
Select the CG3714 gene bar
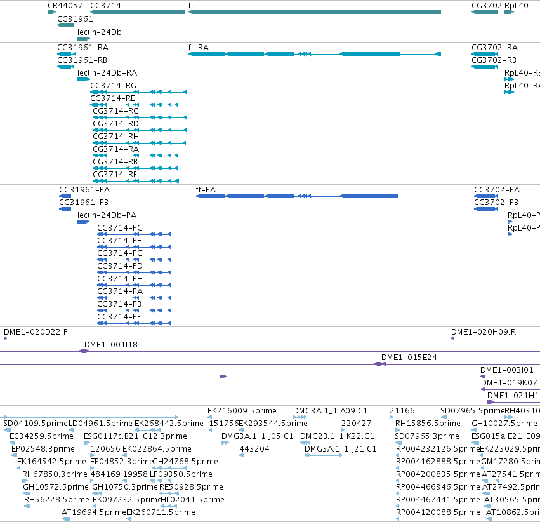point(138,12)
